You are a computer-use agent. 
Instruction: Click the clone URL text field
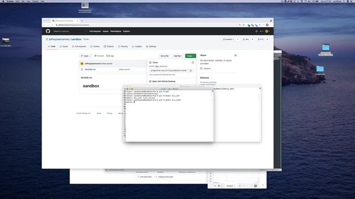pos(169,71)
